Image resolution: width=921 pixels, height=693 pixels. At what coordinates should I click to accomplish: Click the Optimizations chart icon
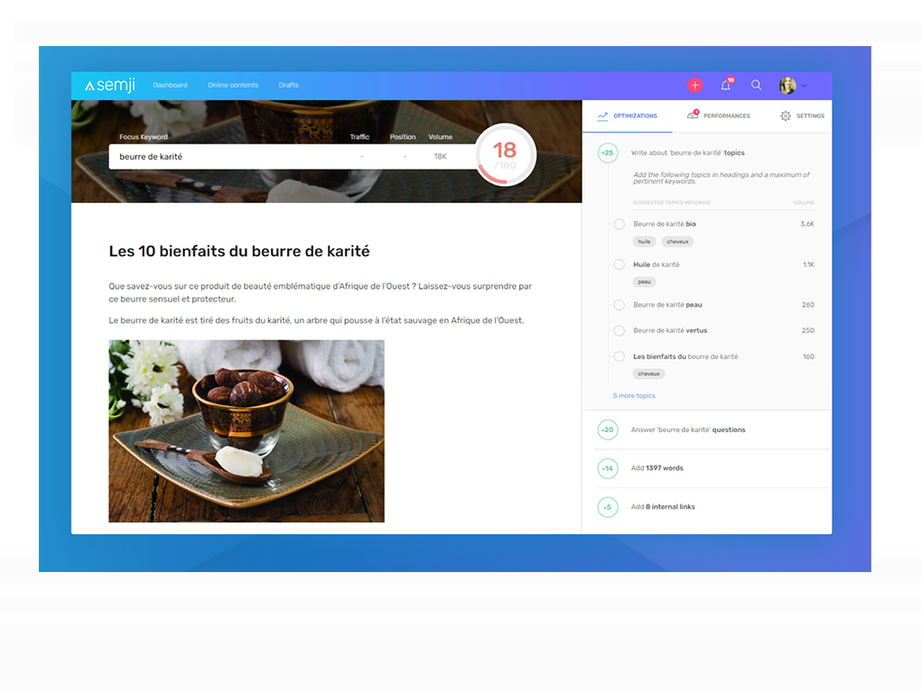click(x=602, y=115)
